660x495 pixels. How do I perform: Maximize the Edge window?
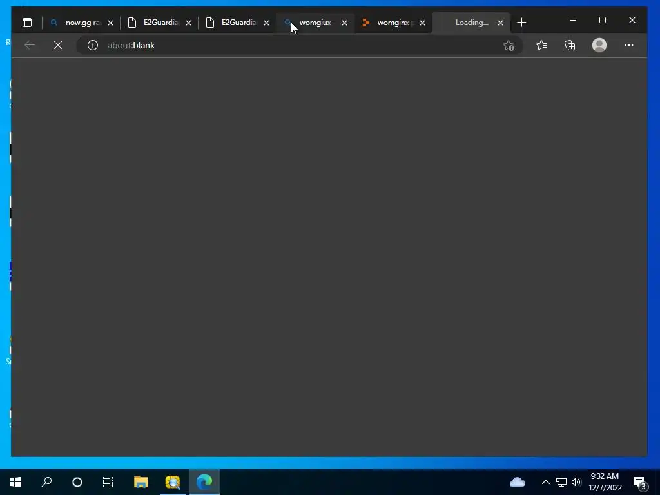(603, 20)
